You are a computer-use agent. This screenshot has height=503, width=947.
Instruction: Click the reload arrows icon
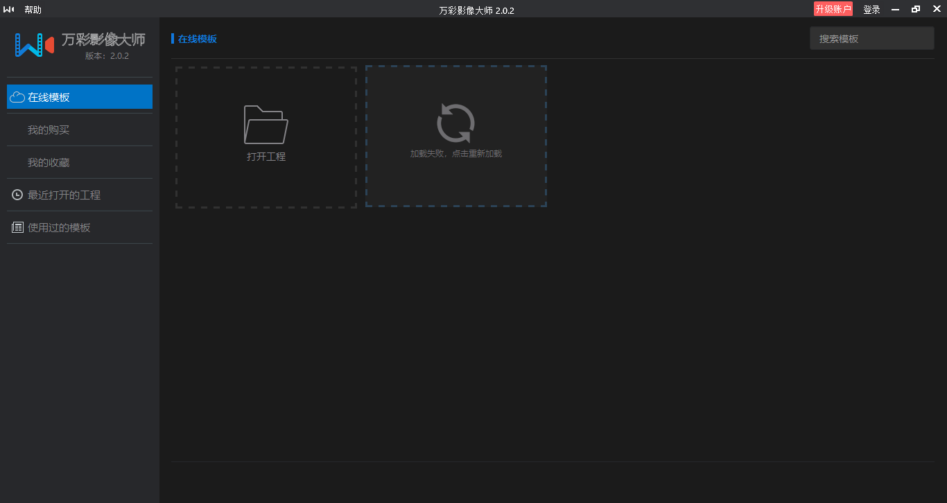click(455, 123)
